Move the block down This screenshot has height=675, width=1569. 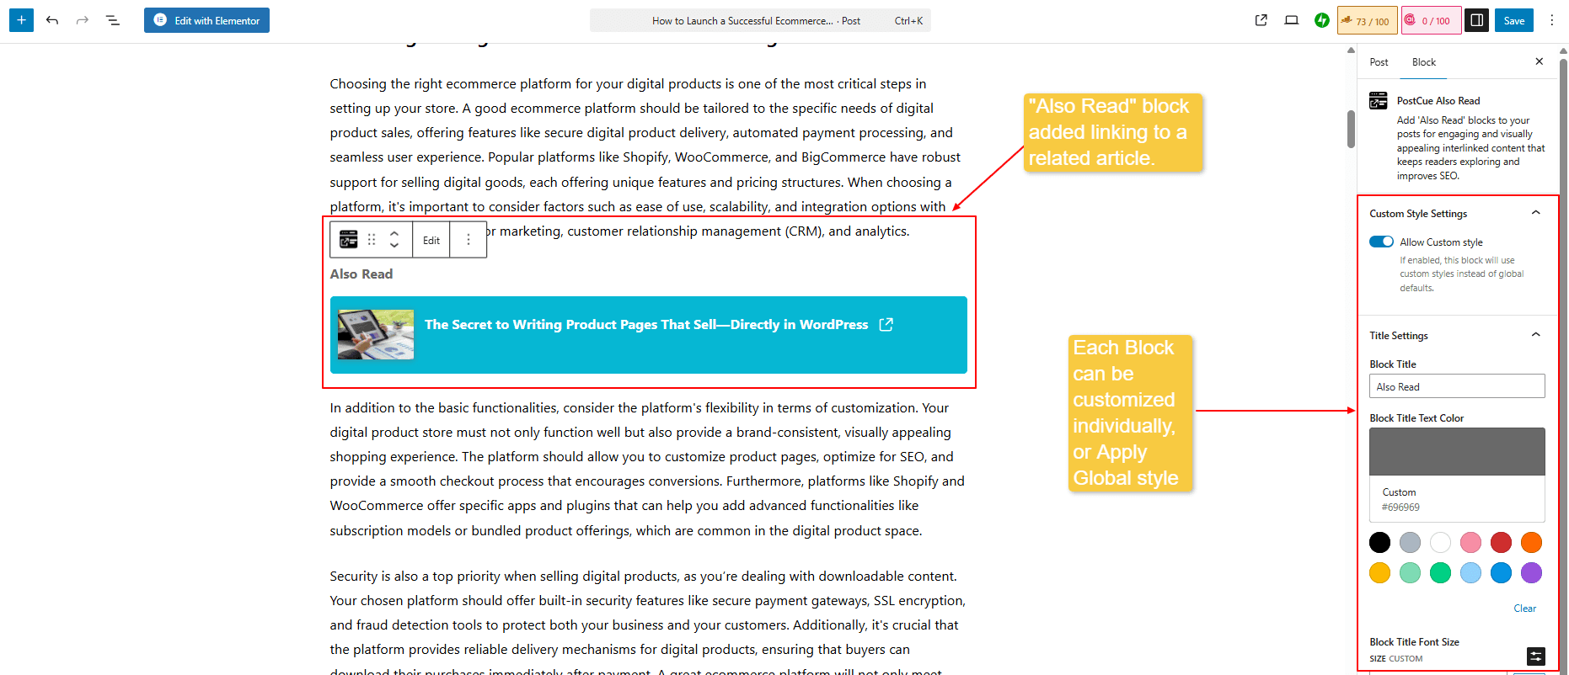(x=394, y=246)
